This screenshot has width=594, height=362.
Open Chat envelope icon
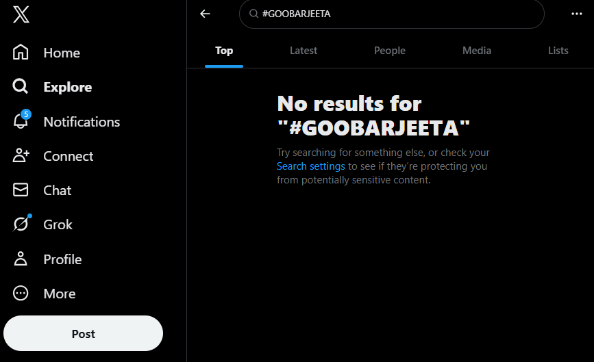click(x=21, y=190)
